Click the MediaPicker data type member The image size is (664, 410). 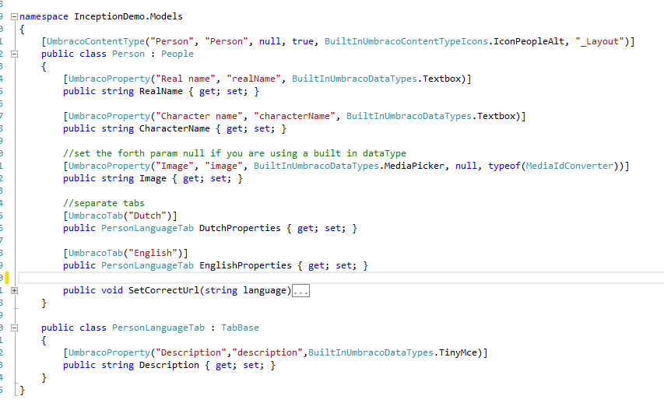414,166
